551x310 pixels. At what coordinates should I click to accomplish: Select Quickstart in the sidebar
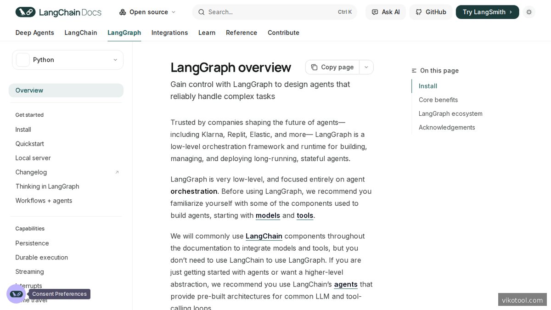coord(29,144)
